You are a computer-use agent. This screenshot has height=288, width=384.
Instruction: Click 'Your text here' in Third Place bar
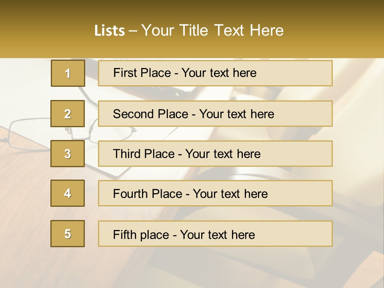click(223, 154)
